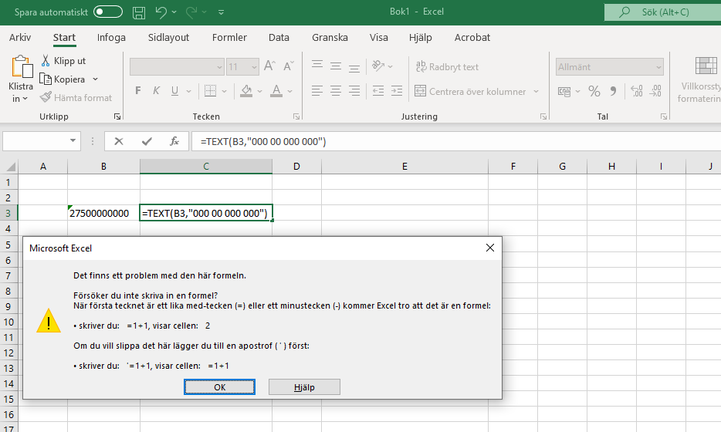This screenshot has height=432, width=721.
Task: Click the formula bar cancel X
Action: click(119, 141)
